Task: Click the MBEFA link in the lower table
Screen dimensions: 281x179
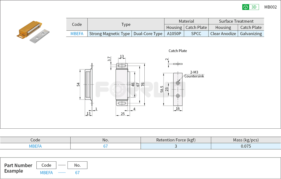Action: point(35,146)
